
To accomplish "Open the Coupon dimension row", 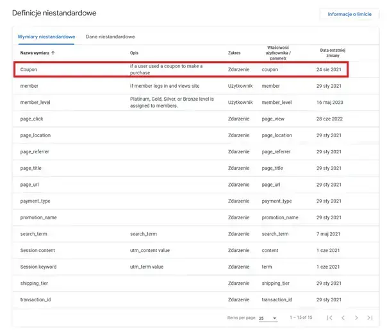I will coord(30,69).
